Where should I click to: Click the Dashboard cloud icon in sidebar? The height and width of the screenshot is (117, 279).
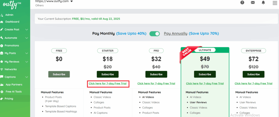(x=2, y=22)
